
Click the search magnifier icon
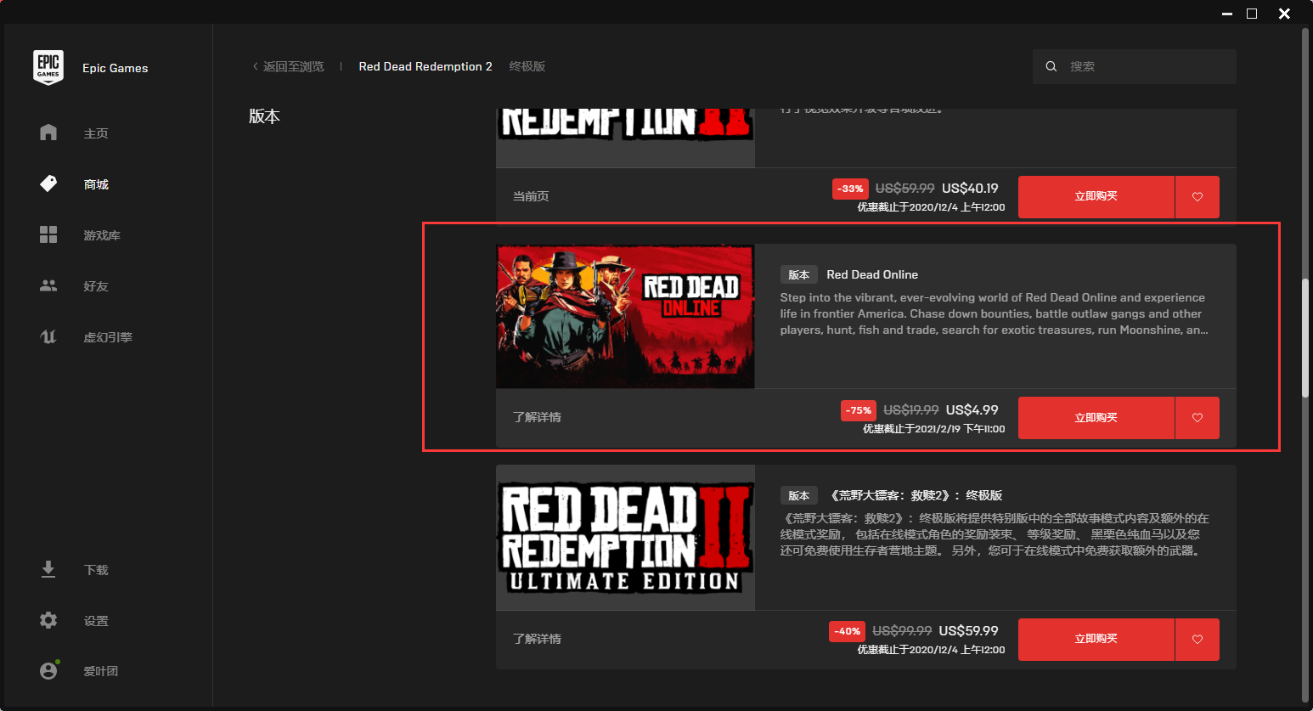[x=1051, y=66]
